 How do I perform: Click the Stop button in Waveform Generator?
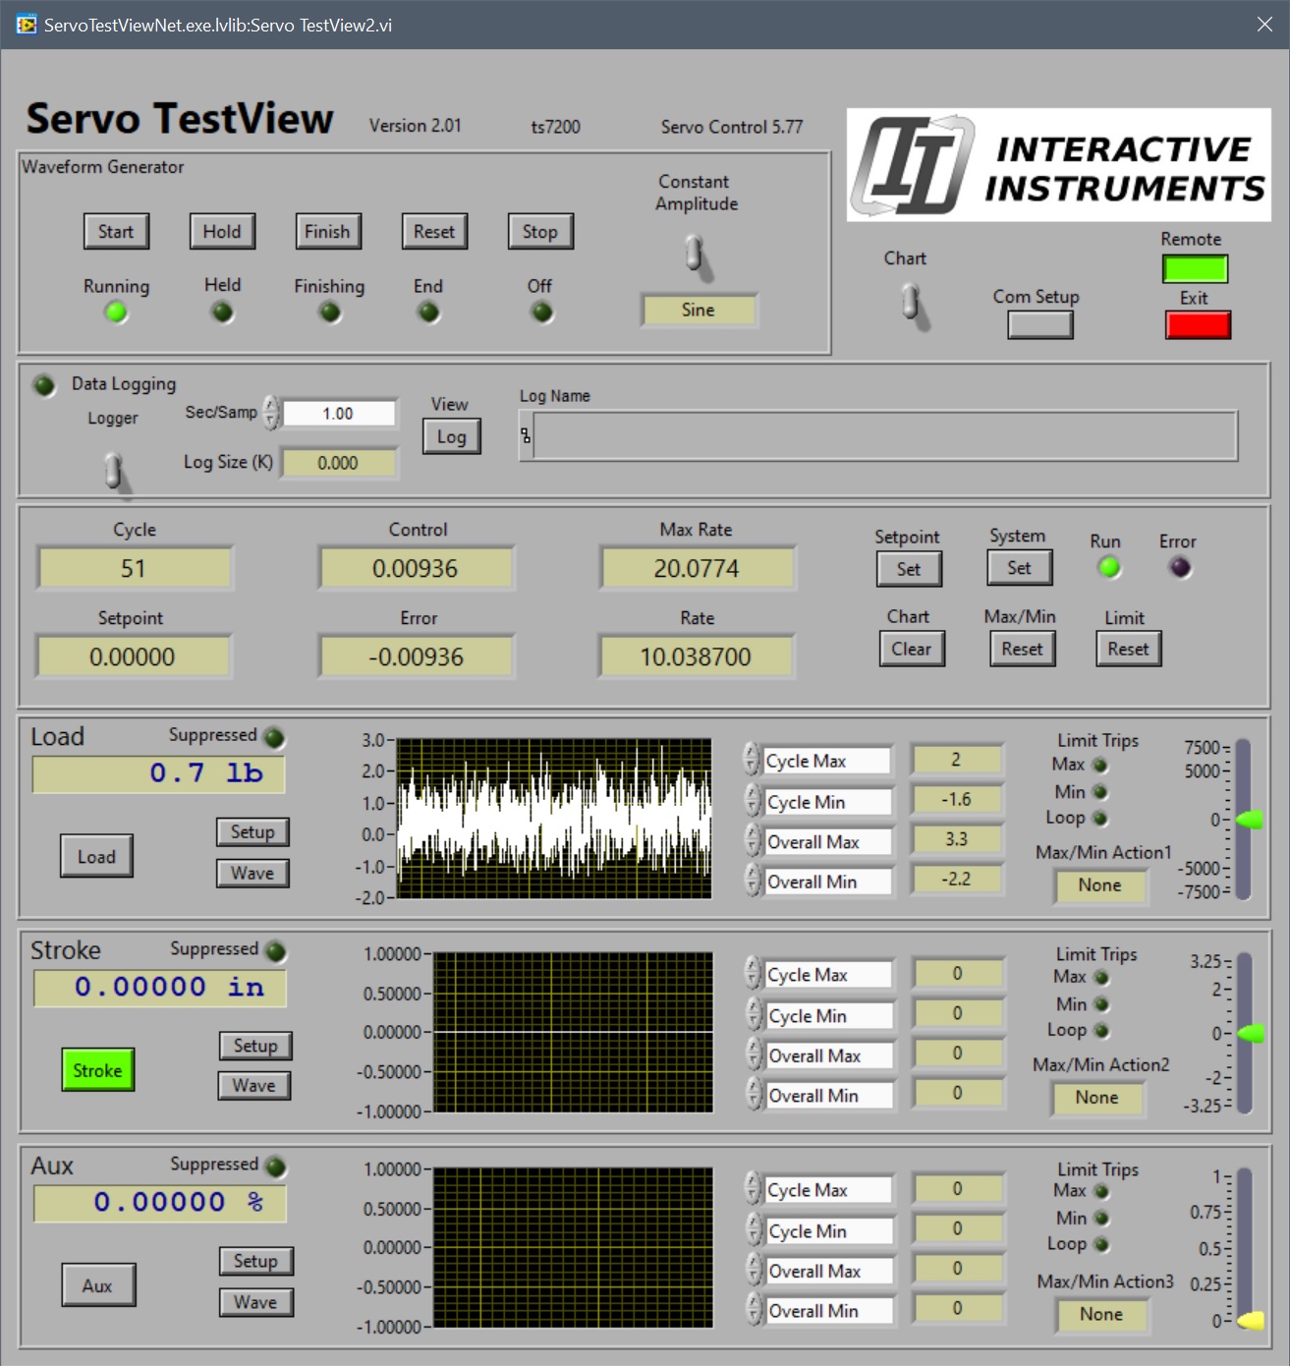point(539,231)
